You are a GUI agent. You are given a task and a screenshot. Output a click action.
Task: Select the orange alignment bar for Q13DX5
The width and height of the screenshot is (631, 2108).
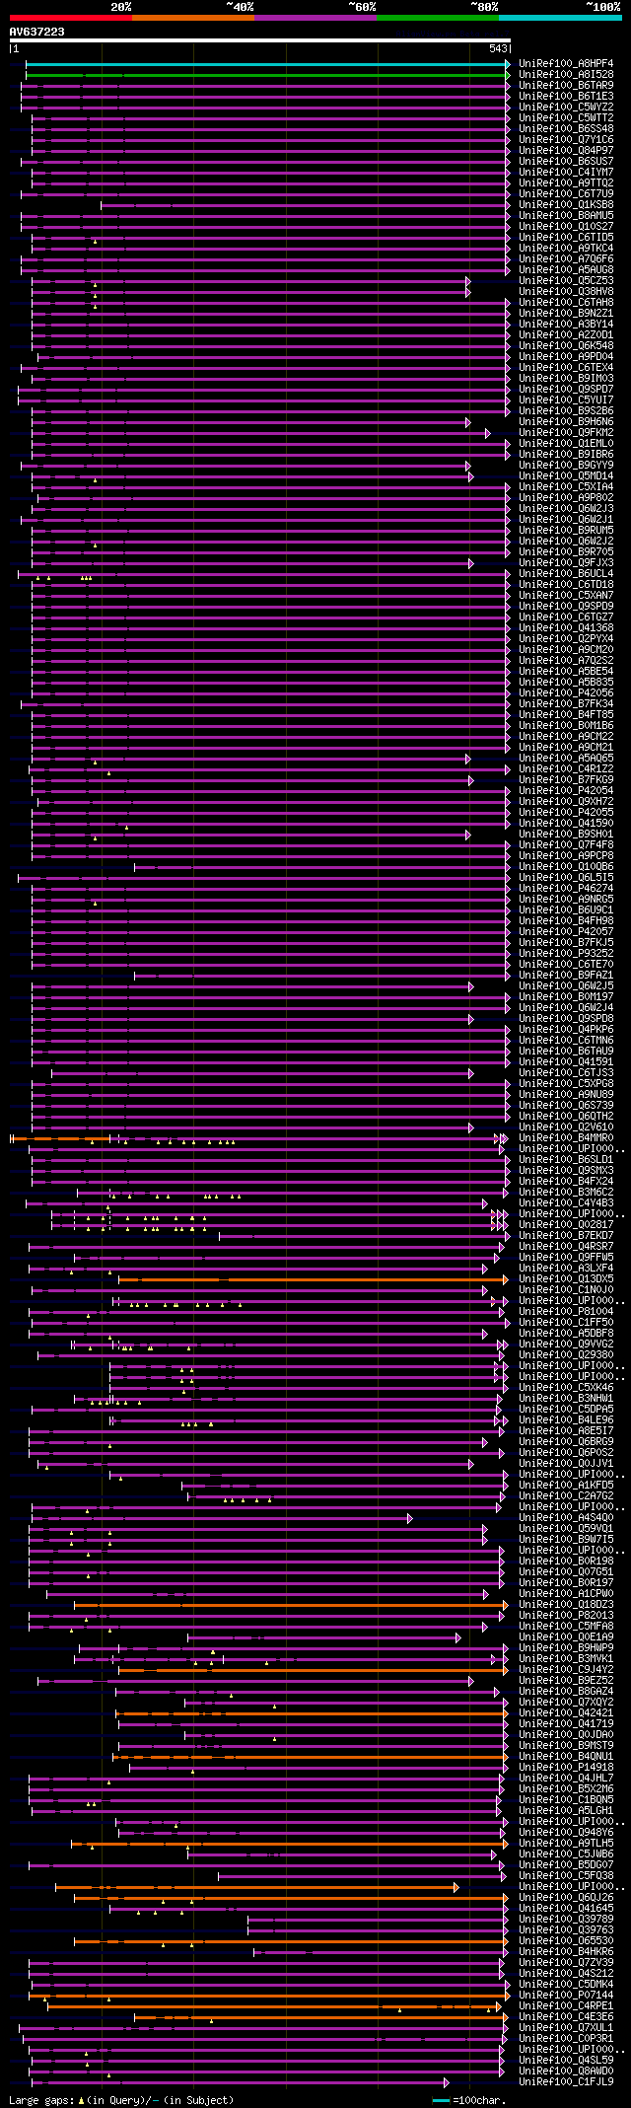coord(314,1279)
